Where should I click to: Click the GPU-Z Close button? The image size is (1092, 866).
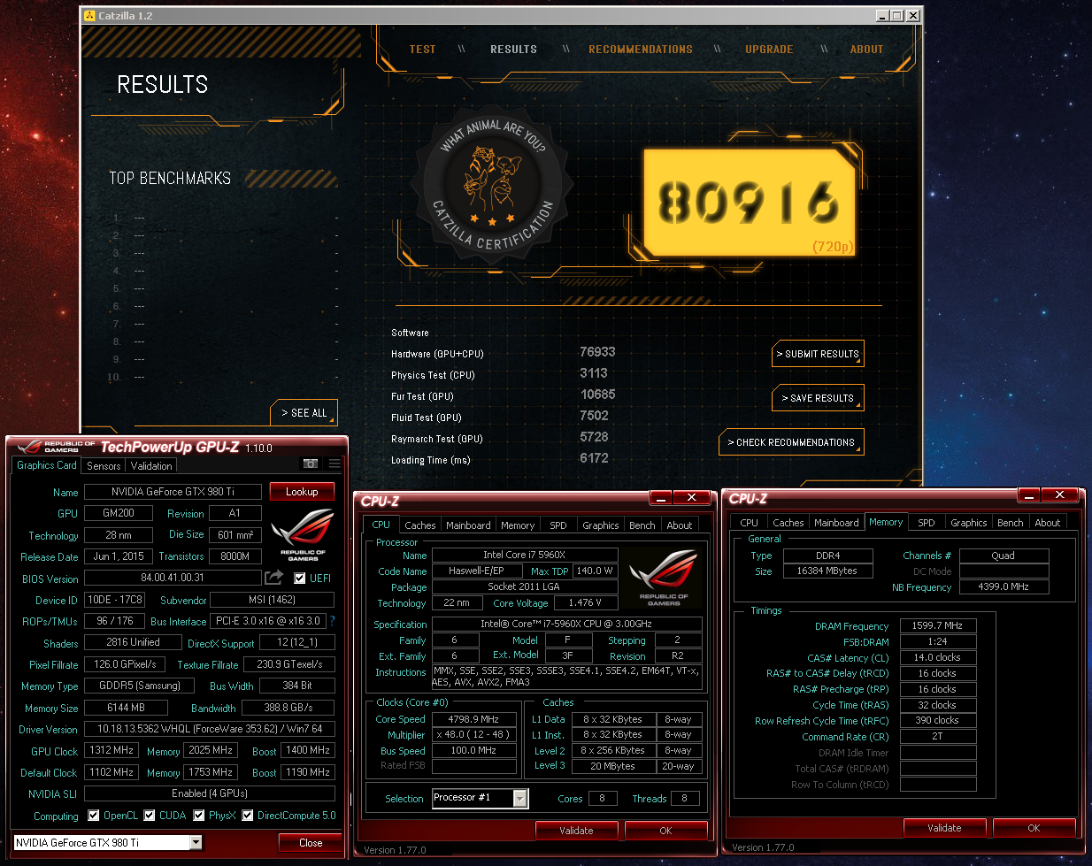coord(311,843)
